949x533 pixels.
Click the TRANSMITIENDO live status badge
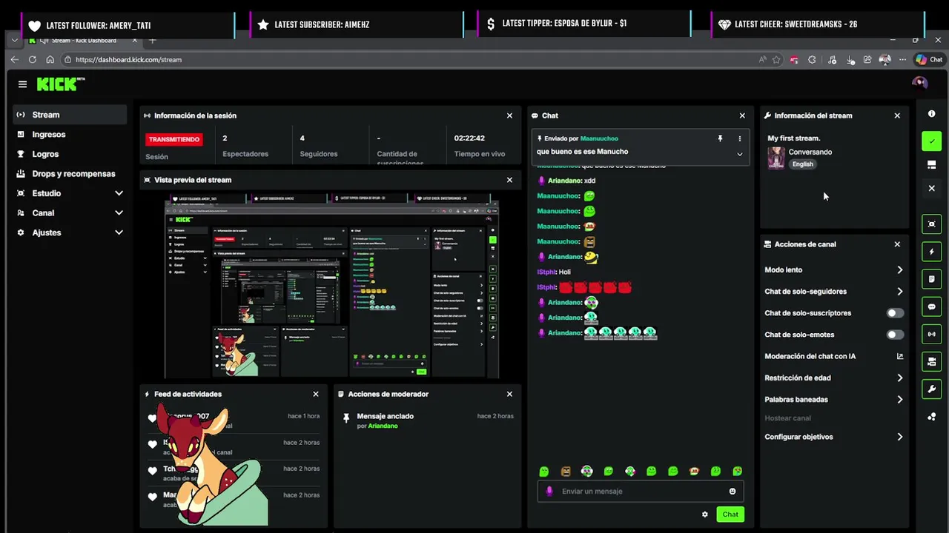174,139
